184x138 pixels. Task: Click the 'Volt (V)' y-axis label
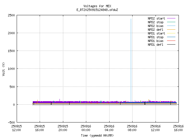point(3,69)
